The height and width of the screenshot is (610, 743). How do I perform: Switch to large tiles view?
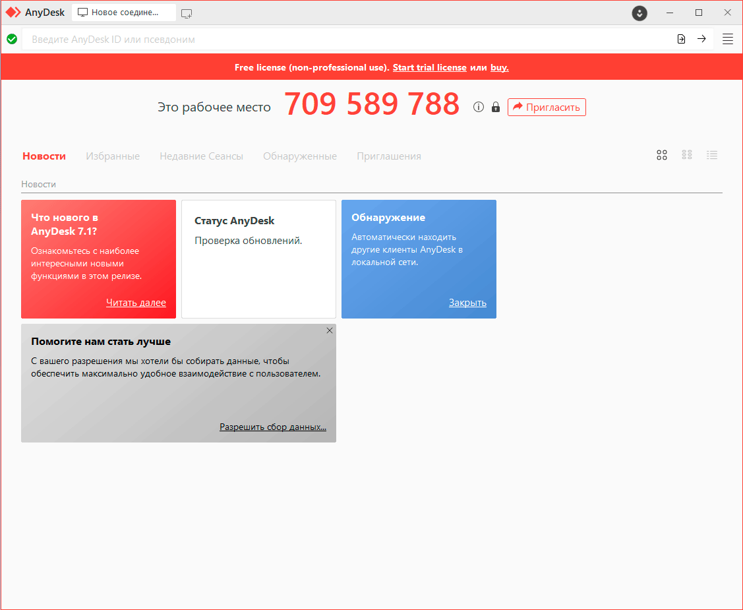[661, 155]
